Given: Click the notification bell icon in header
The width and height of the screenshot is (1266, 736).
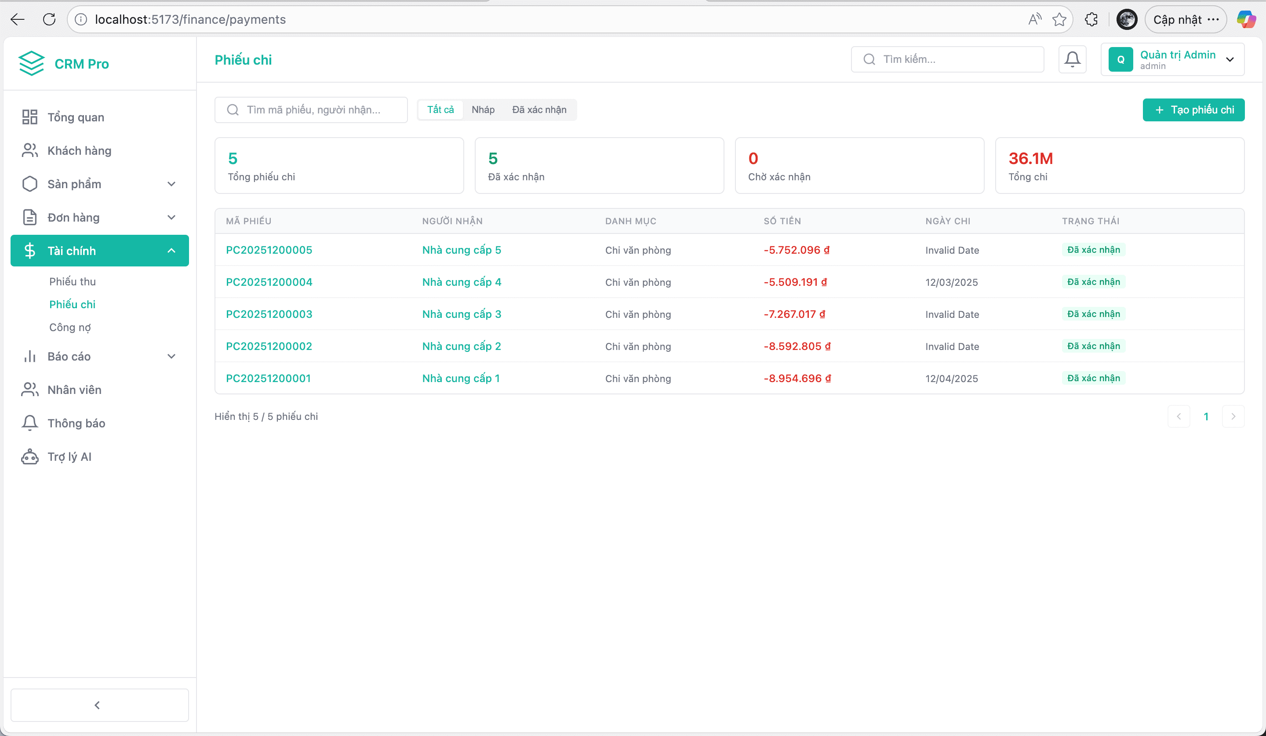Looking at the screenshot, I should (x=1072, y=59).
